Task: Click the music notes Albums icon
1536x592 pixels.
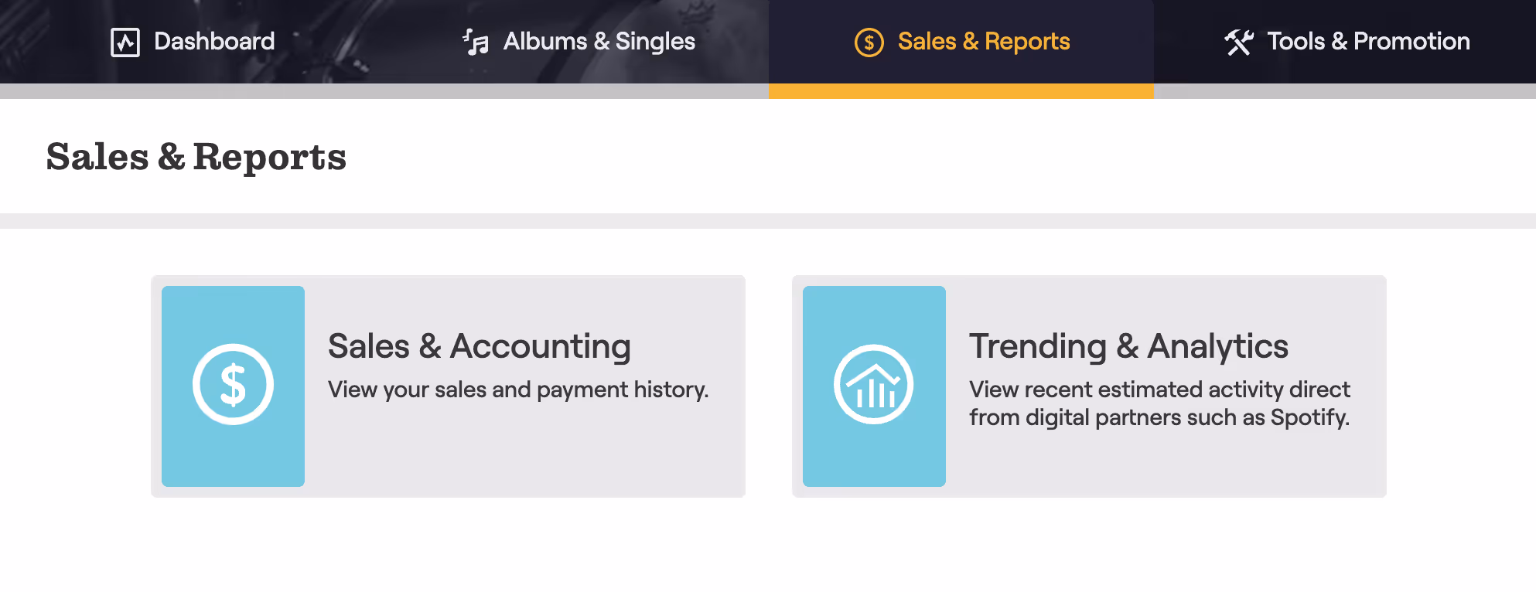Action: (x=476, y=42)
